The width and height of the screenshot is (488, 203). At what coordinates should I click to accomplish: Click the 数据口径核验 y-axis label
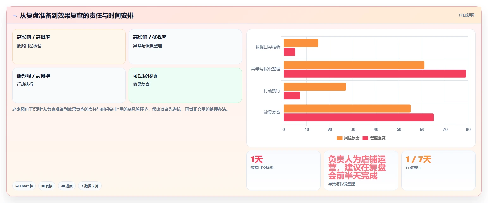(268, 47)
